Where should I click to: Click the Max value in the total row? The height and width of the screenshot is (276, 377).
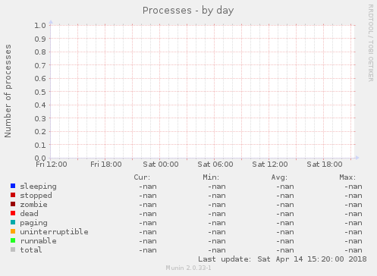353,250
